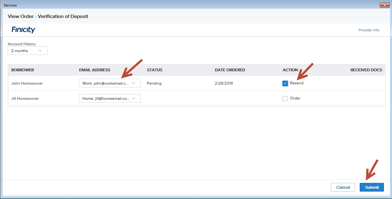This screenshot has height=199, width=392.
Task: Click the 2/28/2019 date ordered cell
Action: pyautogui.click(x=224, y=83)
